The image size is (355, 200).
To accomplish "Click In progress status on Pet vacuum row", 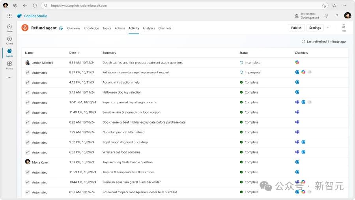I will (250, 72).
